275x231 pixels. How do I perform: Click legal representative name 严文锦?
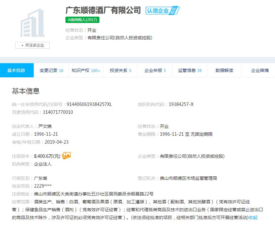(x=45, y=126)
